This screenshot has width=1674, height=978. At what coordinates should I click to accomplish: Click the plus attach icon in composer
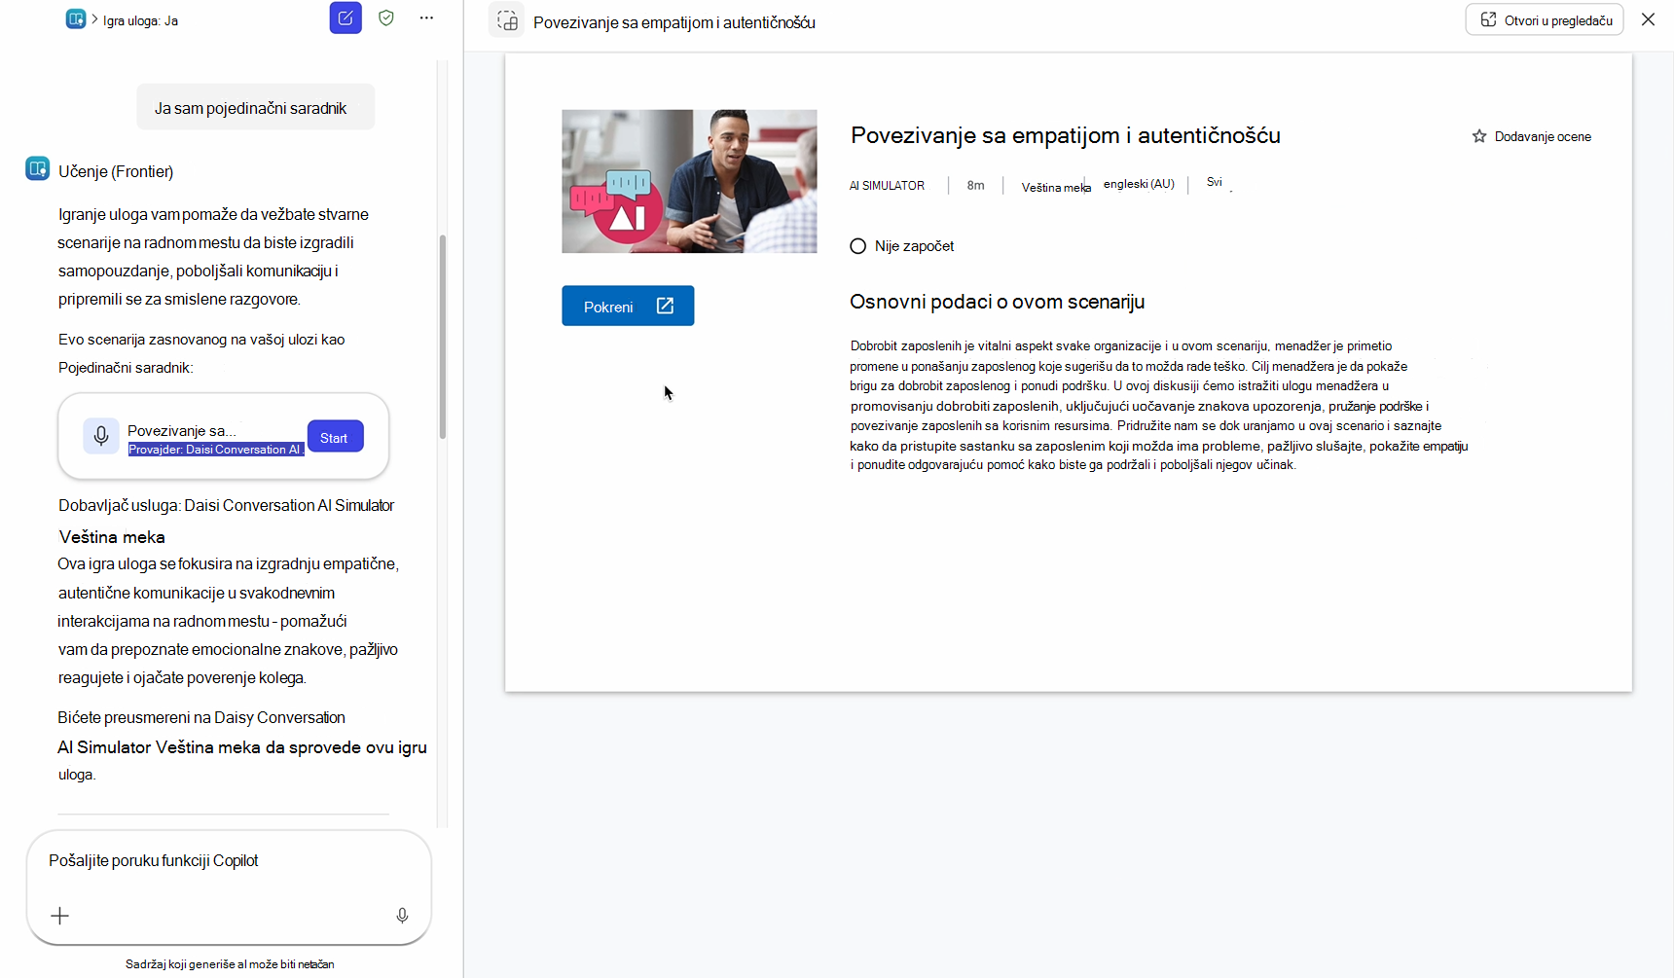(x=59, y=916)
